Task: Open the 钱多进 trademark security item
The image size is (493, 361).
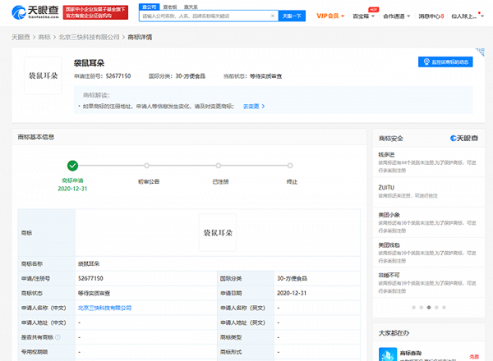Action: (x=428, y=162)
